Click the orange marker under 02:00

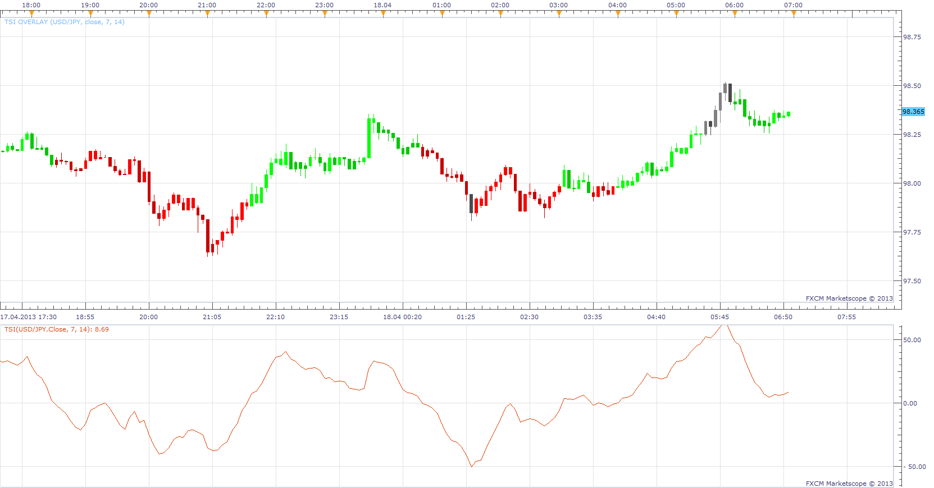point(500,13)
